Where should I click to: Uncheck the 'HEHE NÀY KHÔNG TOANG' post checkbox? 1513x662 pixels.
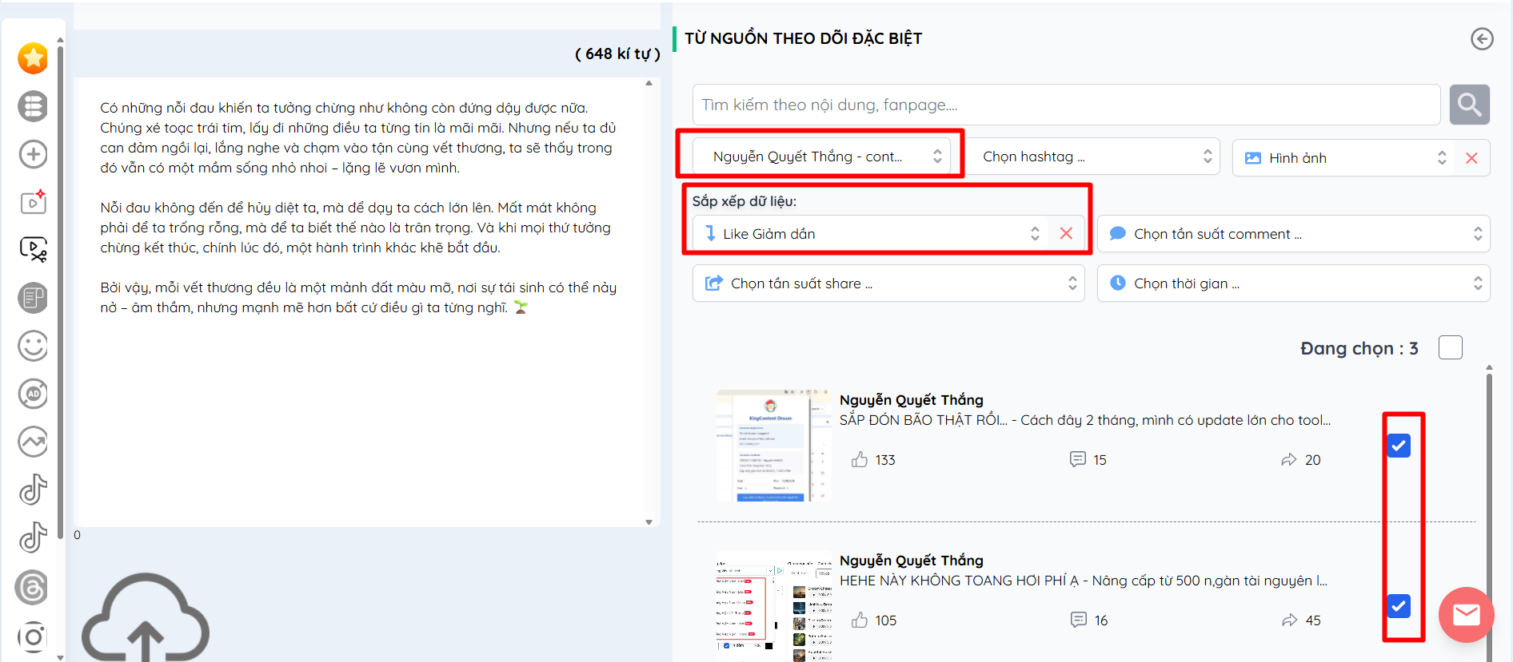(1399, 606)
